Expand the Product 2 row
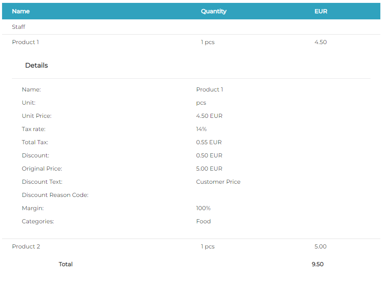This screenshot has height=281, width=382. click(x=26, y=246)
